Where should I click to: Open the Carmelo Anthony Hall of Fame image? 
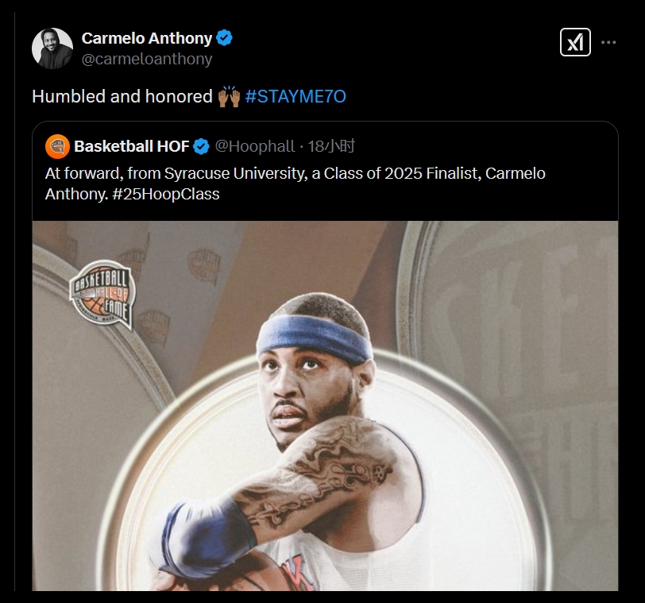325,406
